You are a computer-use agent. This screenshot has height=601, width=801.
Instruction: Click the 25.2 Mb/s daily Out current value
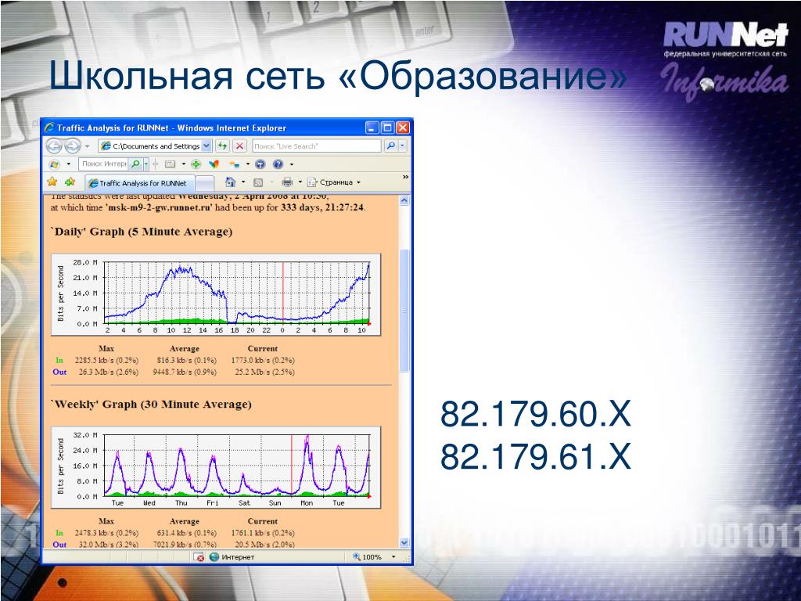pyautogui.click(x=264, y=372)
